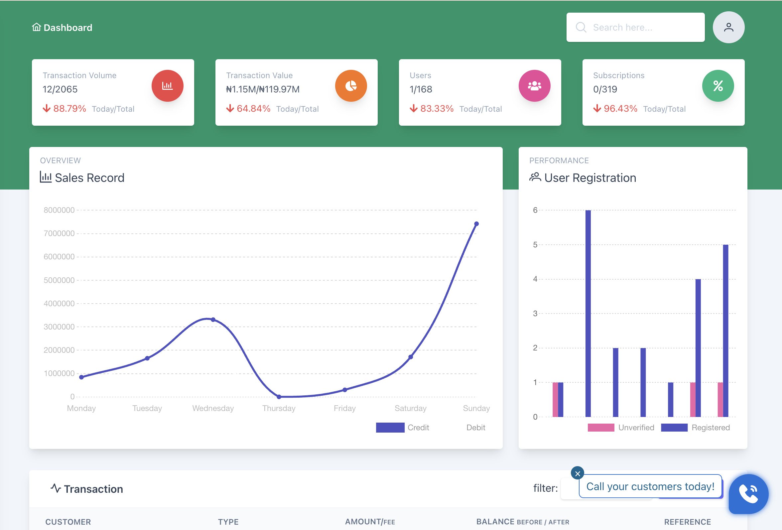Image resolution: width=782 pixels, height=530 pixels.
Task: Click the tallest Registered bar reaching 6
Action: click(588, 313)
